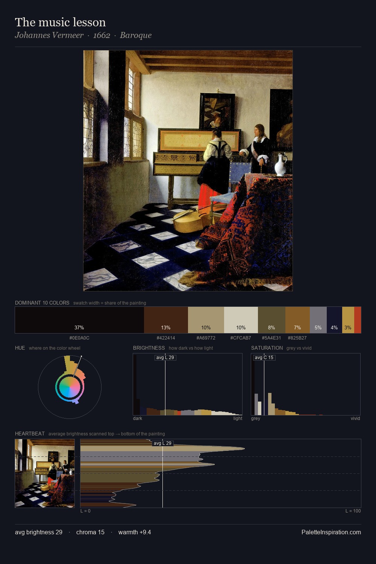This screenshot has width=376, height=564.
Task: Click the hex label "#0E0A0C"
Action: click(x=79, y=338)
